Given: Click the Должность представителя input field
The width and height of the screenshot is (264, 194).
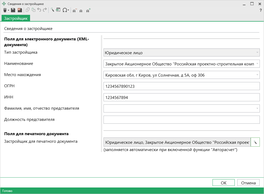Looking at the screenshot, I should pos(181,120).
